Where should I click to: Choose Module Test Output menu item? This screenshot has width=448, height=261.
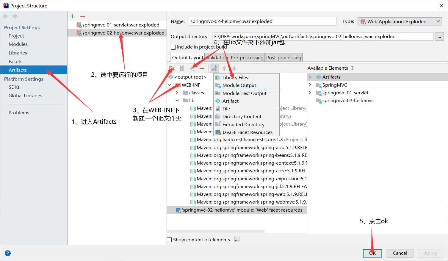tap(247, 93)
